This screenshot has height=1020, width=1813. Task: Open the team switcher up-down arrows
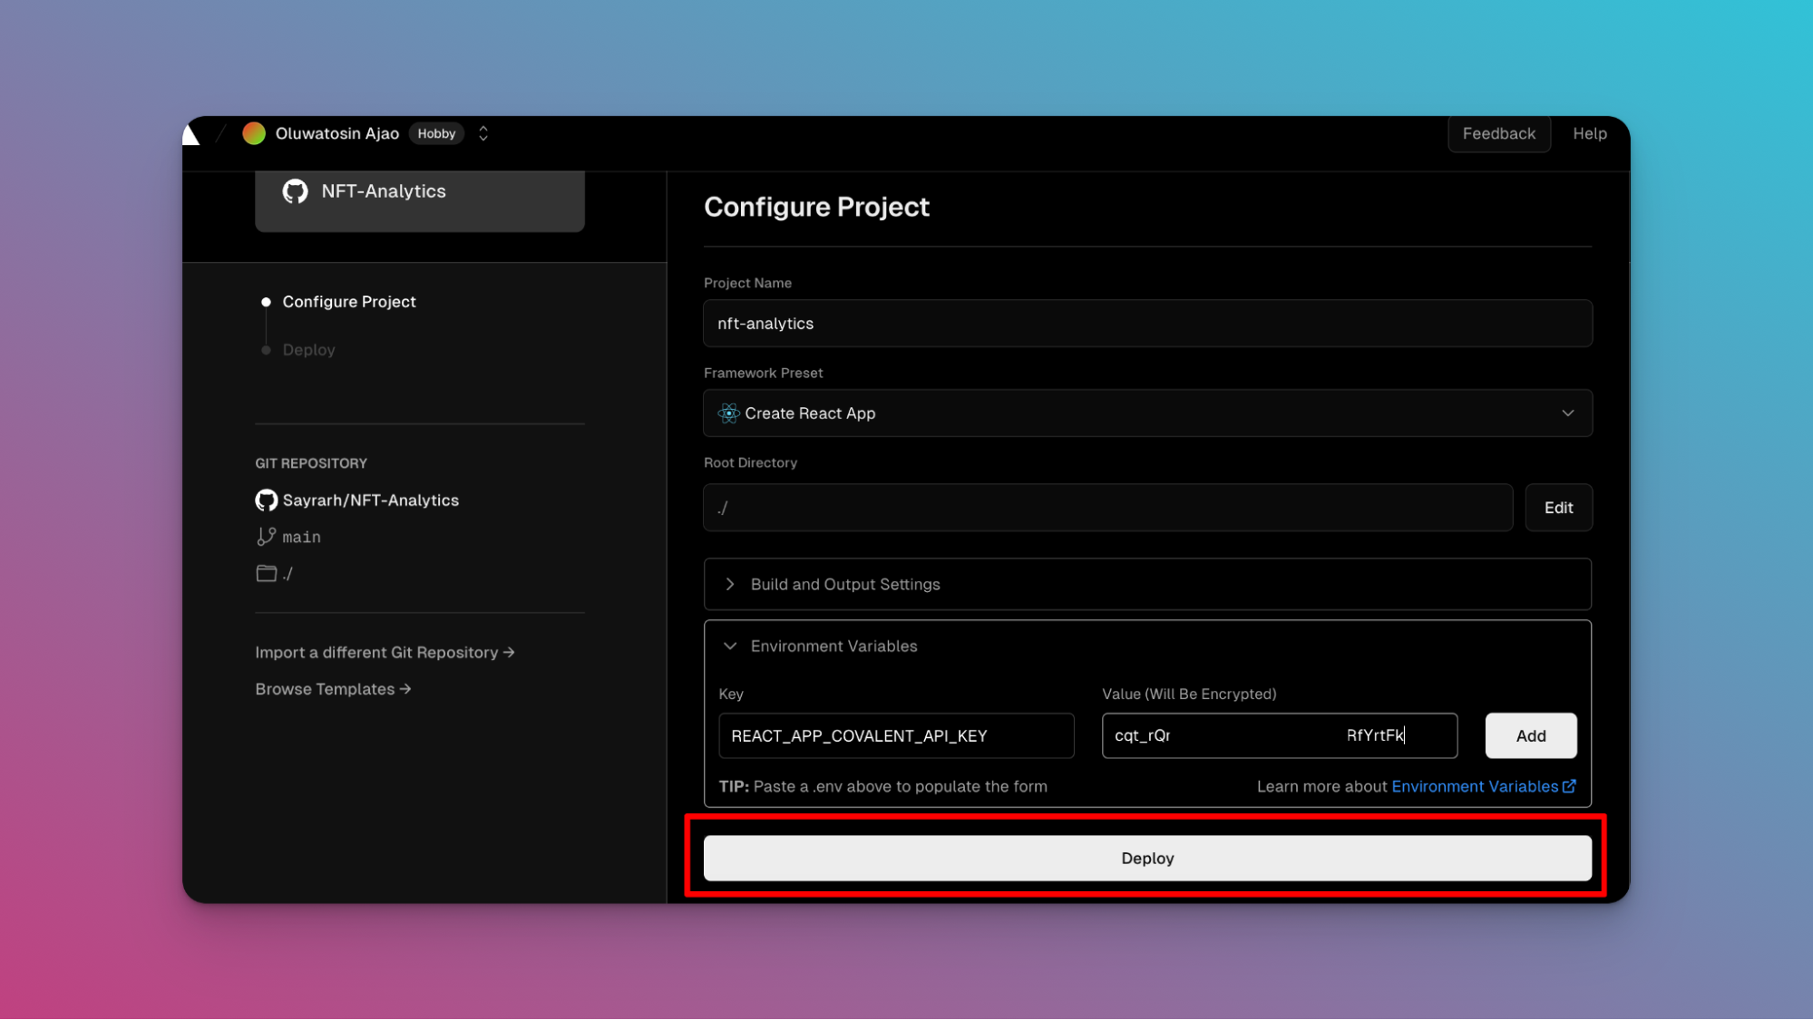[x=483, y=133]
